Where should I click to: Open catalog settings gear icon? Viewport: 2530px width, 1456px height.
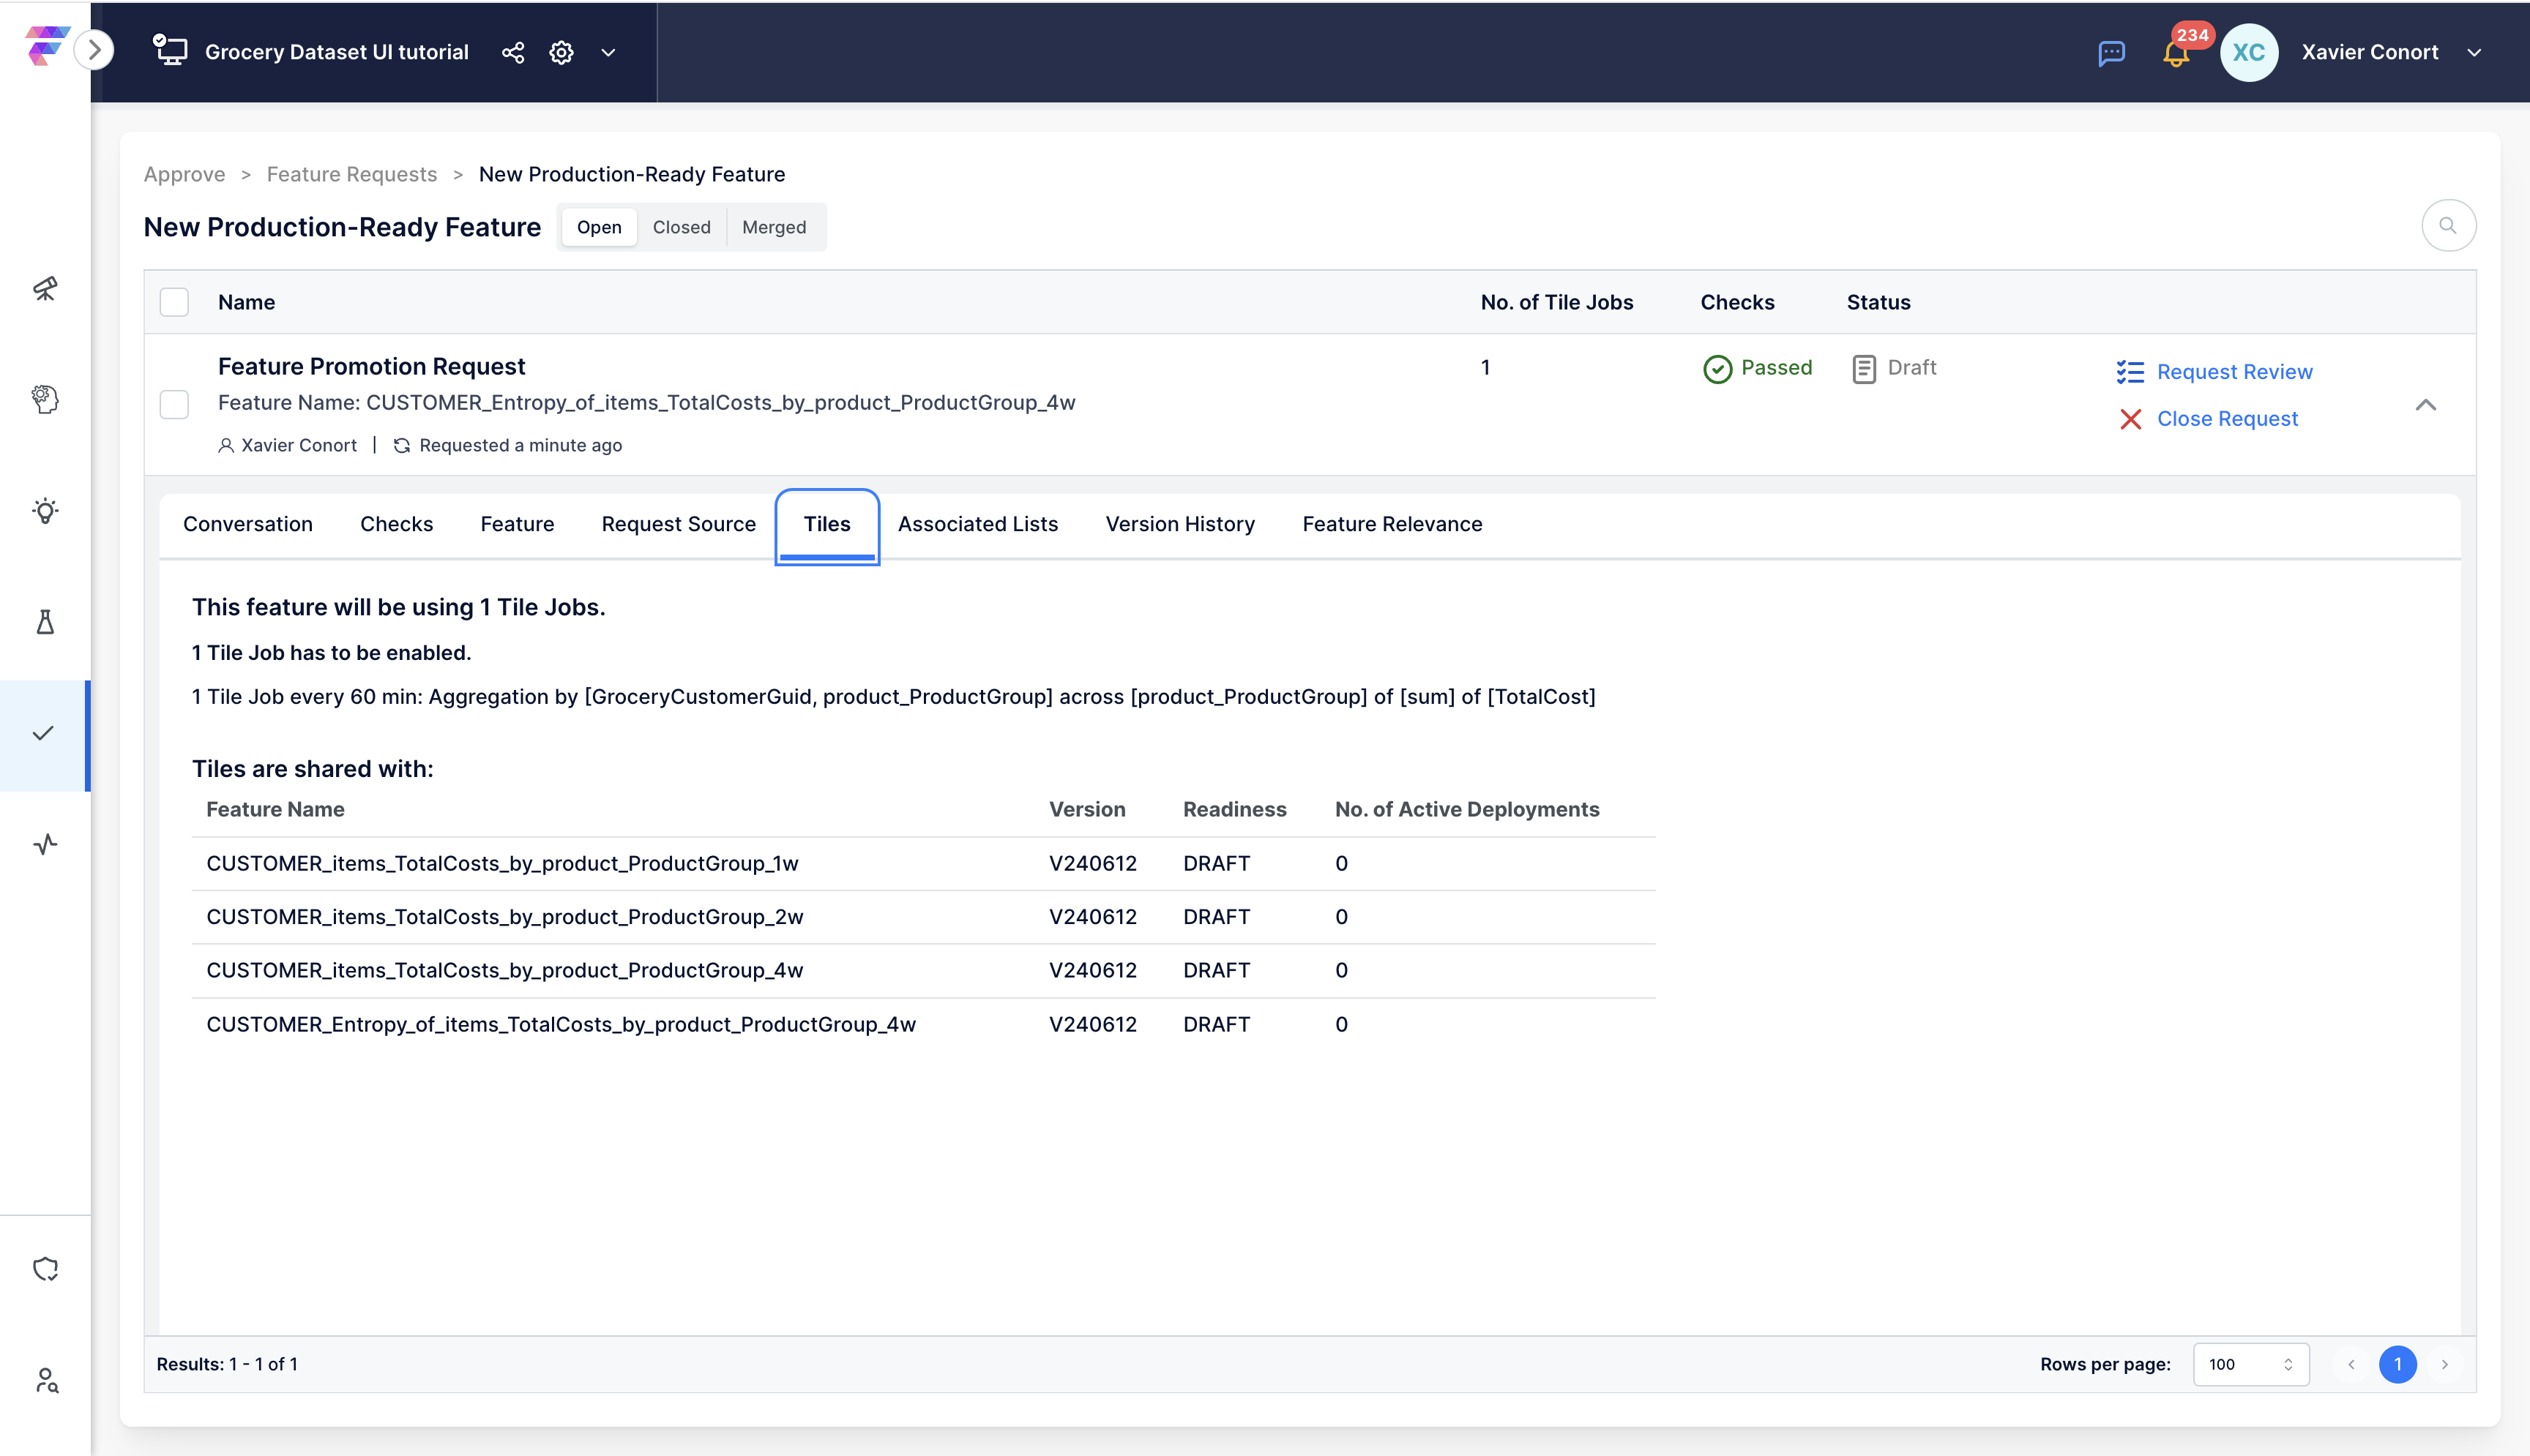point(561,52)
